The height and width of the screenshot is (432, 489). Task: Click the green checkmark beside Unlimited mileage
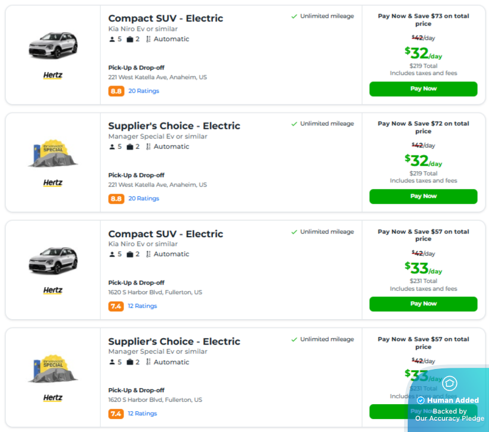294,16
